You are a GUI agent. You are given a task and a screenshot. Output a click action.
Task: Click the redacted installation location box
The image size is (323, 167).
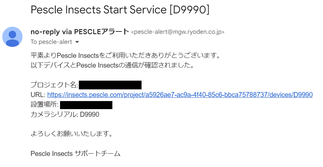coord(86,105)
